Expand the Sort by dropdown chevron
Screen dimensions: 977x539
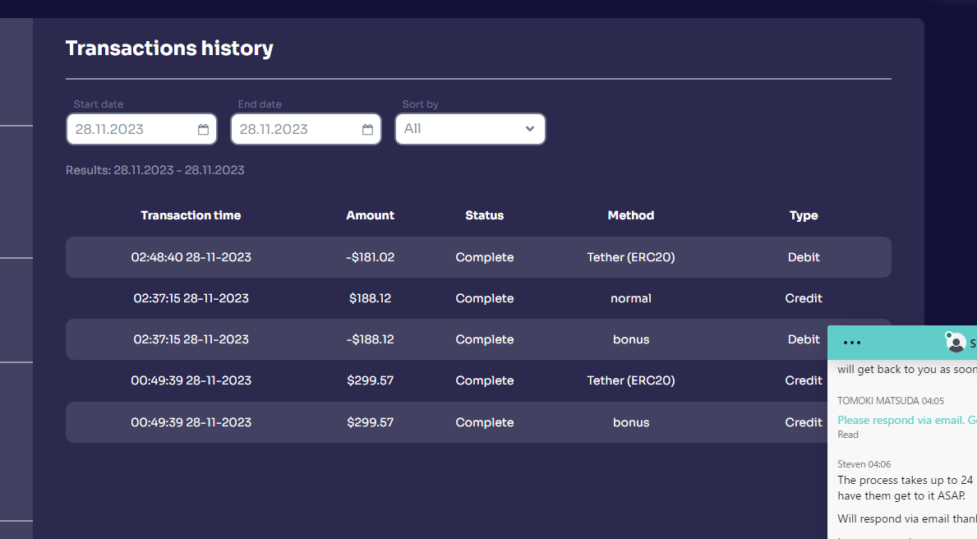[530, 129]
